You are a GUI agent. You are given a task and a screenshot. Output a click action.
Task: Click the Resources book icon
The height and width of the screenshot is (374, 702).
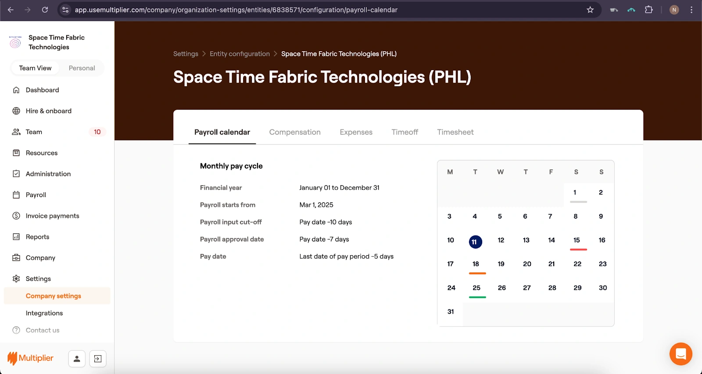coord(16,153)
